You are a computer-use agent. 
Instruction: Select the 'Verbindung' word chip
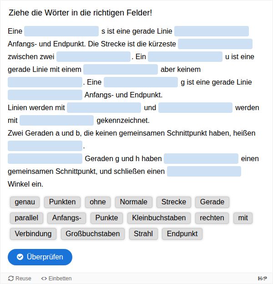click(x=33, y=234)
